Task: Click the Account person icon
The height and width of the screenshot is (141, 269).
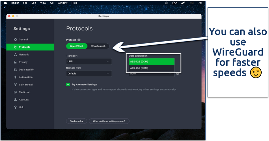Action: pyautogui.click(x=15, y=100)
